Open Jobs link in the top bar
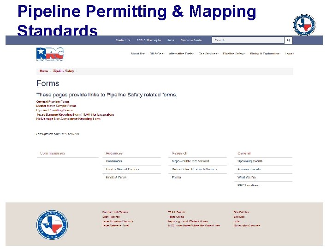332x249 pixels. coord(171,40)
